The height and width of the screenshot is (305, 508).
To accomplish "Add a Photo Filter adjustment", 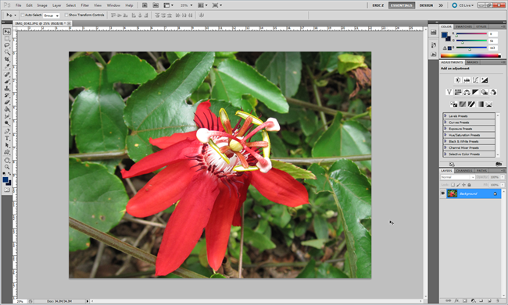I will pos(485,92).
